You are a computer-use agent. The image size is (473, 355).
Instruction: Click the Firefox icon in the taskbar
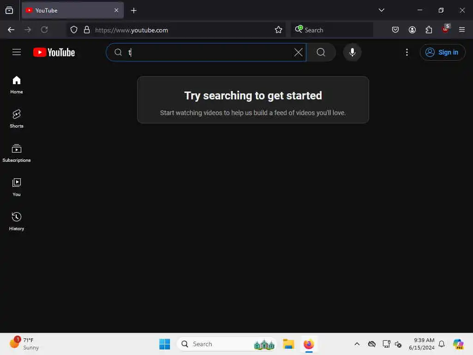[309, 344]
